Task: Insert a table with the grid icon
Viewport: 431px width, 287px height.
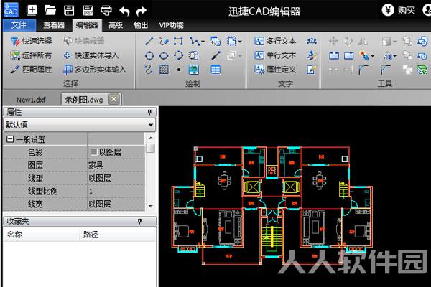Action: (x=215, y=70)
